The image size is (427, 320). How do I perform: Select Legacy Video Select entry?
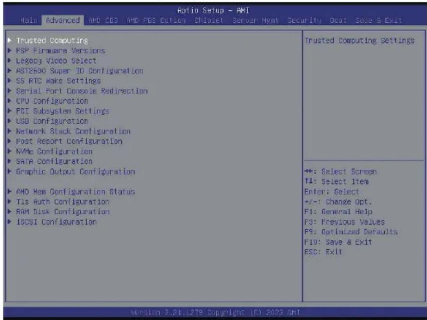[56, 61]
